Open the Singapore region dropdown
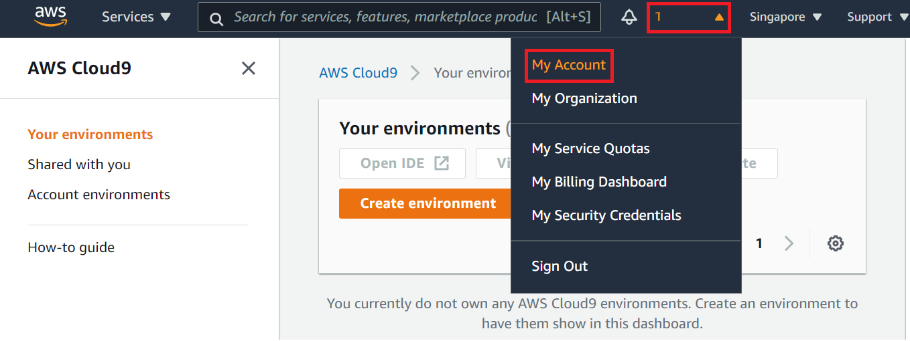Image resolution: width=910 pixels, height=341 pixels. [785, 17]
